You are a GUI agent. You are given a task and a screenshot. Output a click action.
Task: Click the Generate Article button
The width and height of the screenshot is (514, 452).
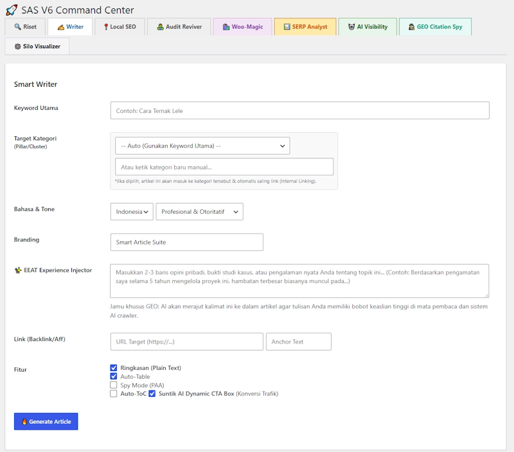point(46,422)
